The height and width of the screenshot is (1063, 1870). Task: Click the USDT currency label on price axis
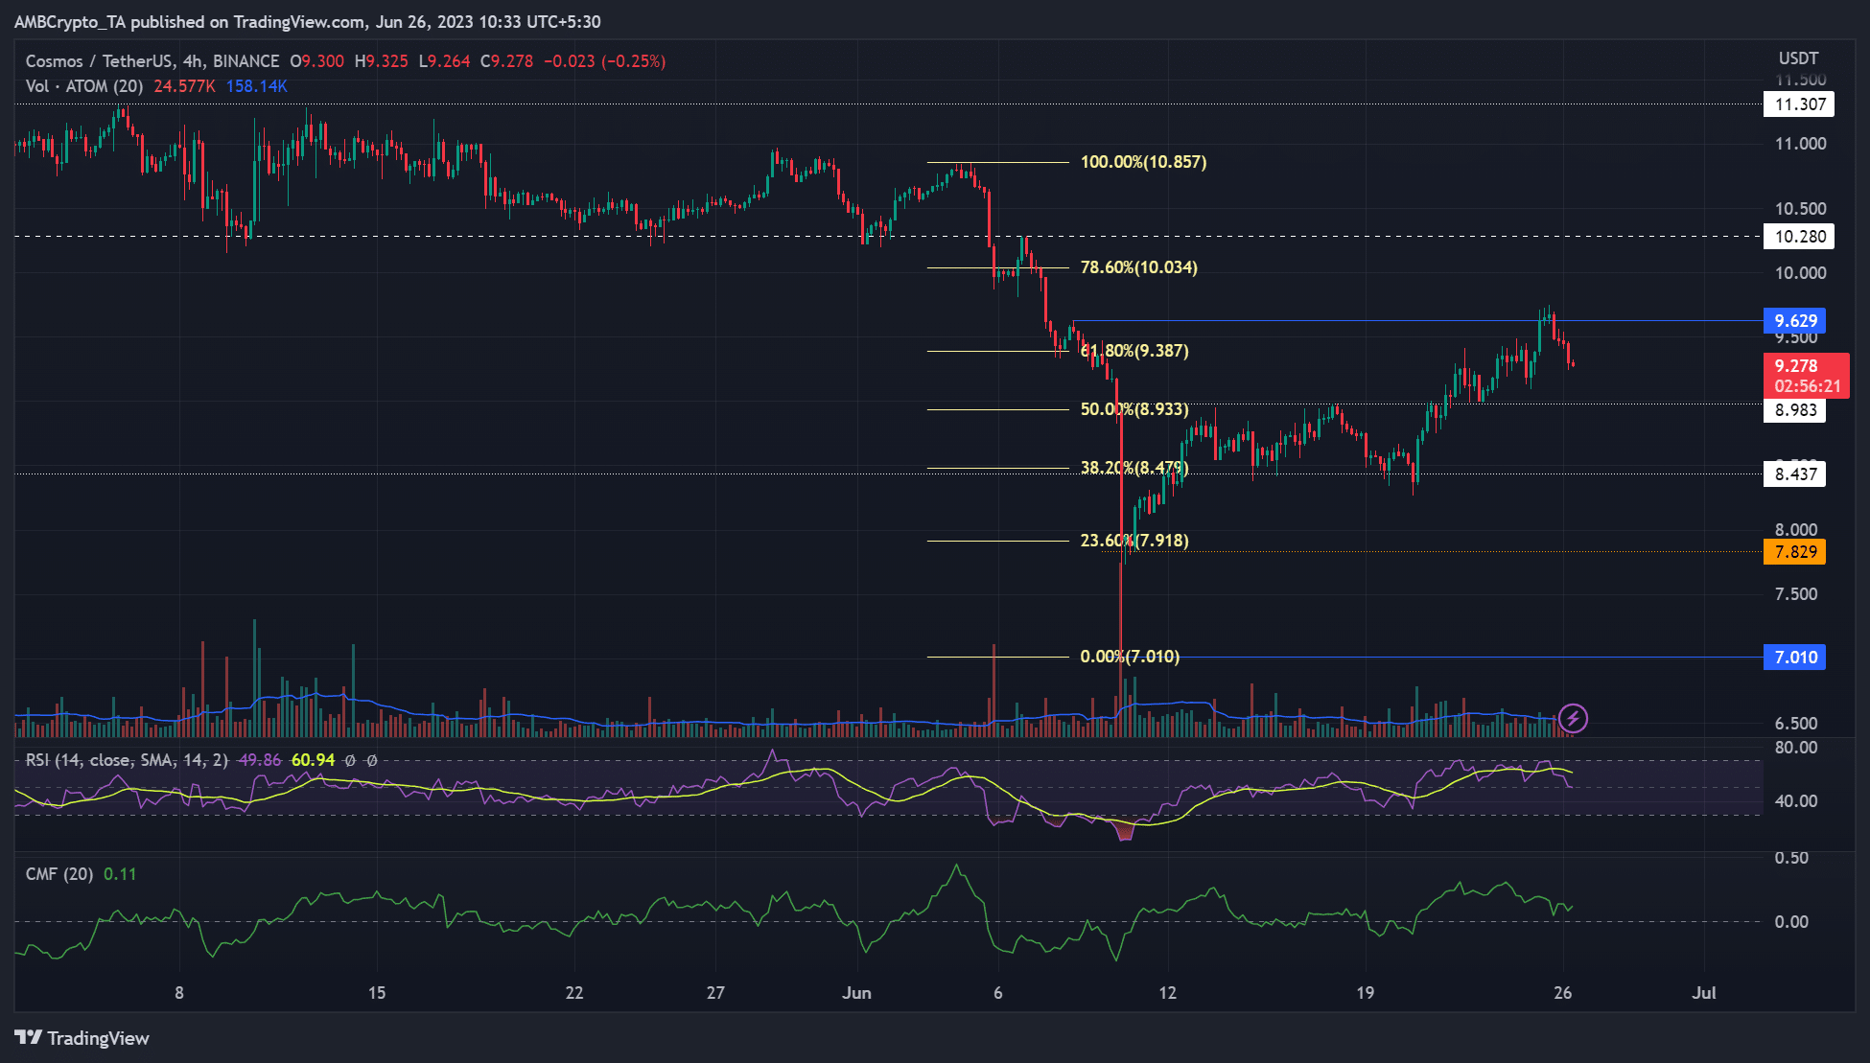click(1798, 58)
